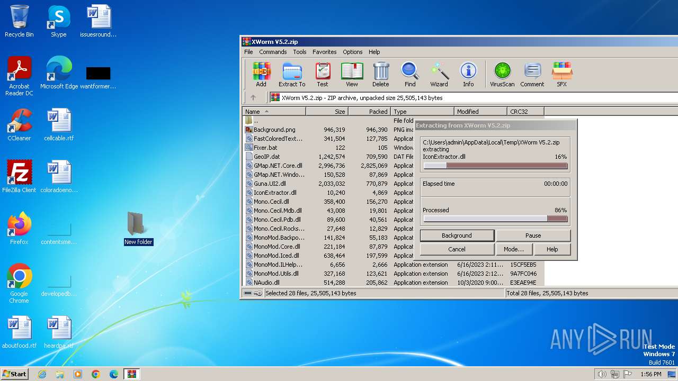Viewport: 678px width, 381px height.
Task: Click the Info toolbar icon
Action: point(468,75)
